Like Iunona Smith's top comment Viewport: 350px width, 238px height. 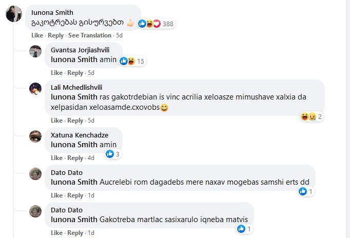37,35
